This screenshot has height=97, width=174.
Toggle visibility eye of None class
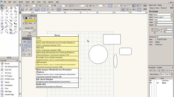(151, 83)
